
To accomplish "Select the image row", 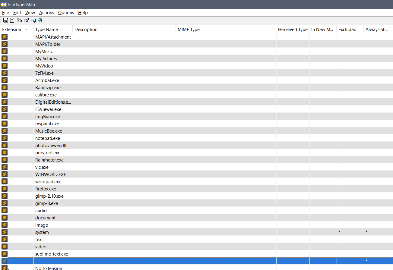I will point(196,225).
